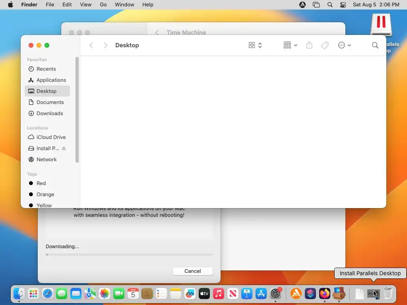Screen dimensions: 407x305
Task: Launch Safari from the Dock
Action: [x=48, y=293]
